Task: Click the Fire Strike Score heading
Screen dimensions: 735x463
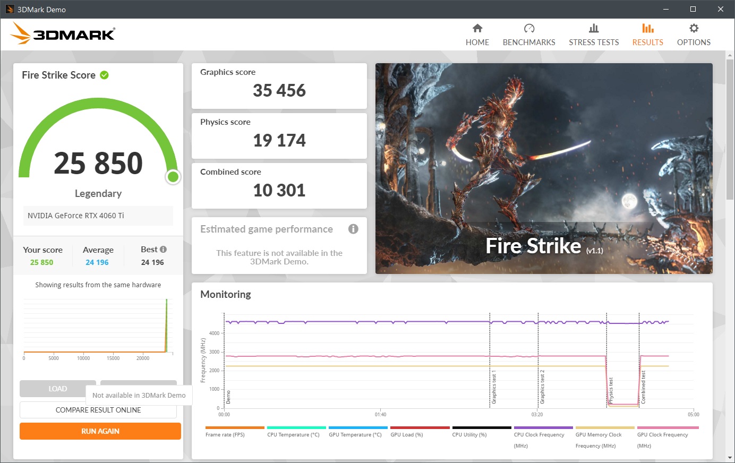Action: pyautogui.click(x=58, y=75)
